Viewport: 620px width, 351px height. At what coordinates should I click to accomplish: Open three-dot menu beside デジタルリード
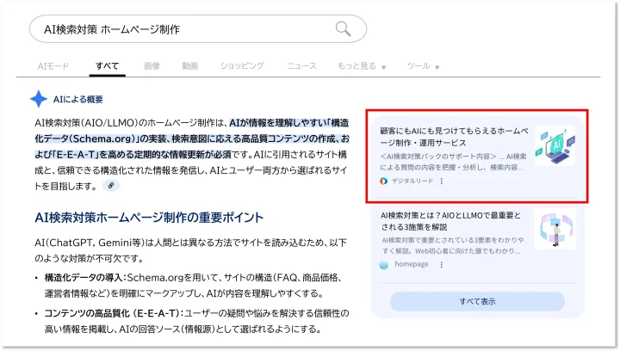pos(442,181)
